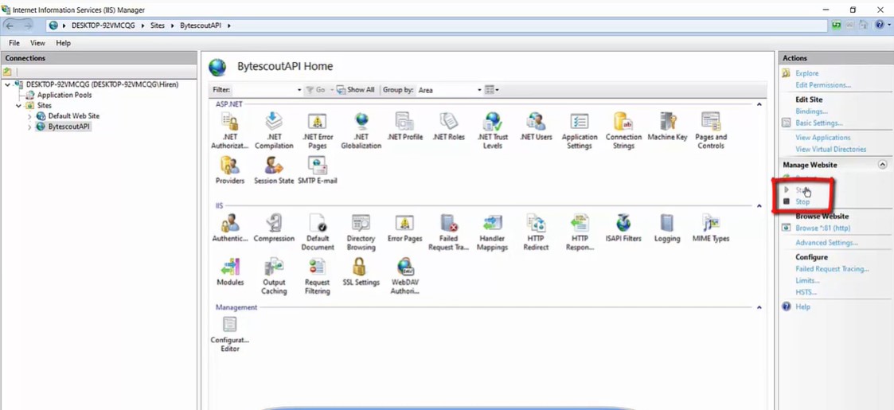
Task: Open HTTP Response Headers icon
Action: (x=580, y=232)
